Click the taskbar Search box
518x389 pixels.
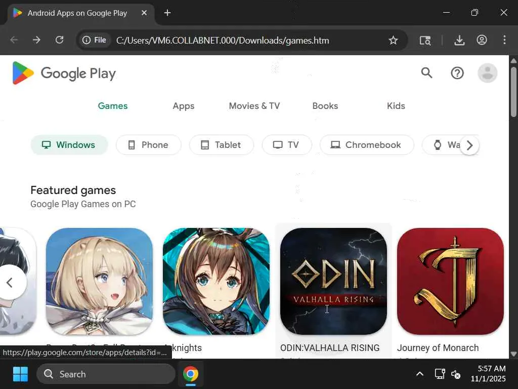(106, 374)
